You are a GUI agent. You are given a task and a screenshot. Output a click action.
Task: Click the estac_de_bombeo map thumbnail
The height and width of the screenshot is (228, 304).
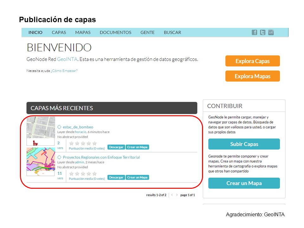tap(41, 131)
